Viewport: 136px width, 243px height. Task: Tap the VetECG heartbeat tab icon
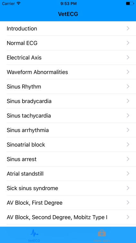34,233
